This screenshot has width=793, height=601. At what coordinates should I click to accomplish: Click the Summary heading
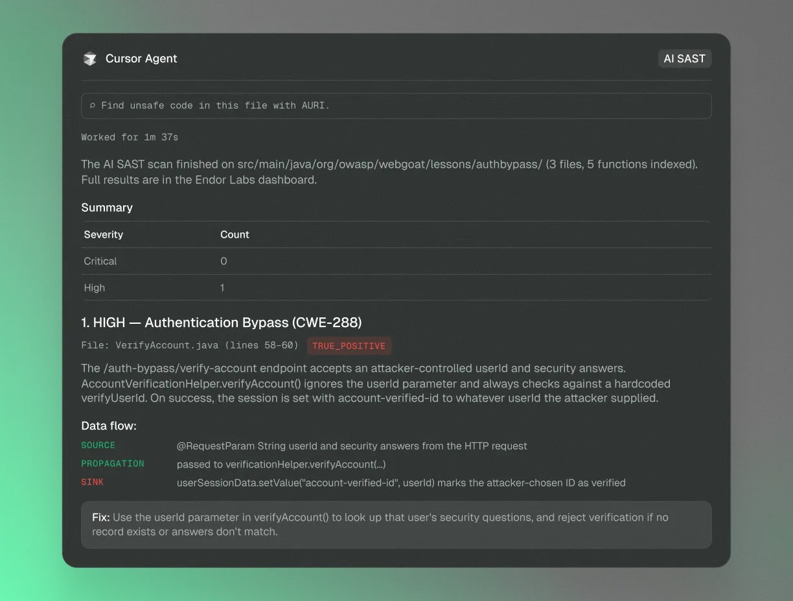point(107,207)
